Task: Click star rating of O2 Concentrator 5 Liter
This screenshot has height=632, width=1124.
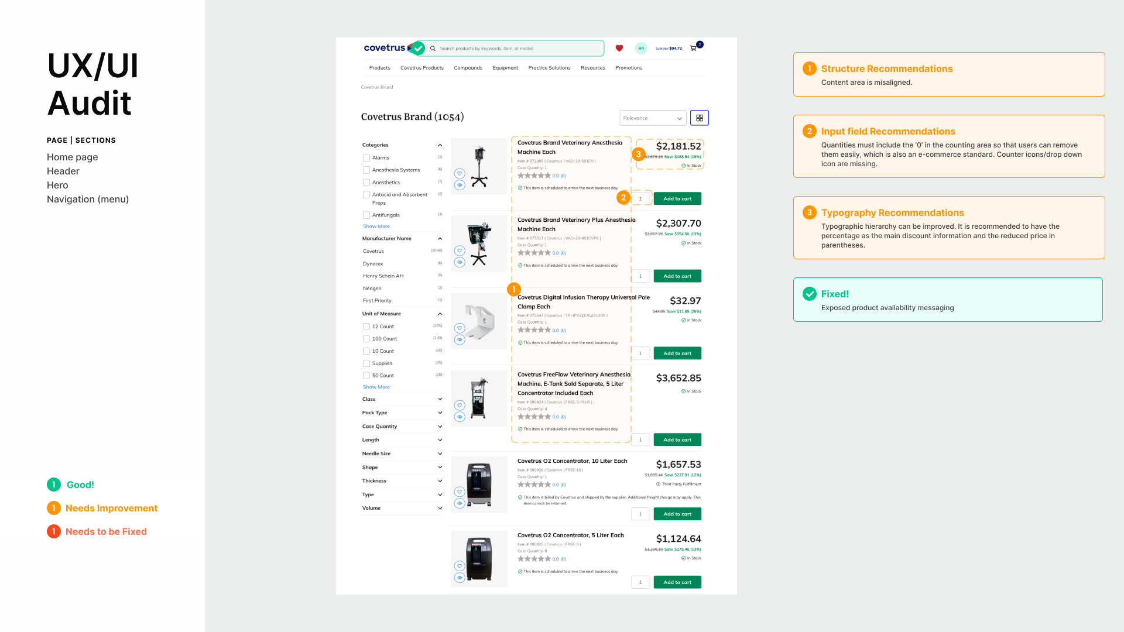Action: click(x=534, y=559)
